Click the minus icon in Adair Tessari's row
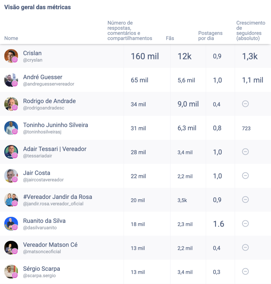Image resolution: width=271 pixels, height=284 pixels. click(245, 152)
